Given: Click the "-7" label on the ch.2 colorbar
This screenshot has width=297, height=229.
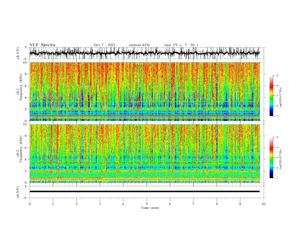Looking at the screenshot, I should pos(276,178).
